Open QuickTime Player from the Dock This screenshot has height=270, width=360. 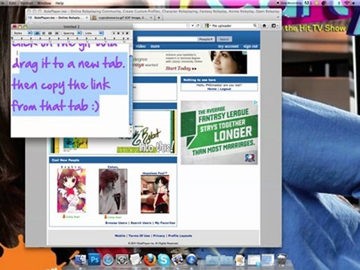pyautogui.click(x=192, y=260)
